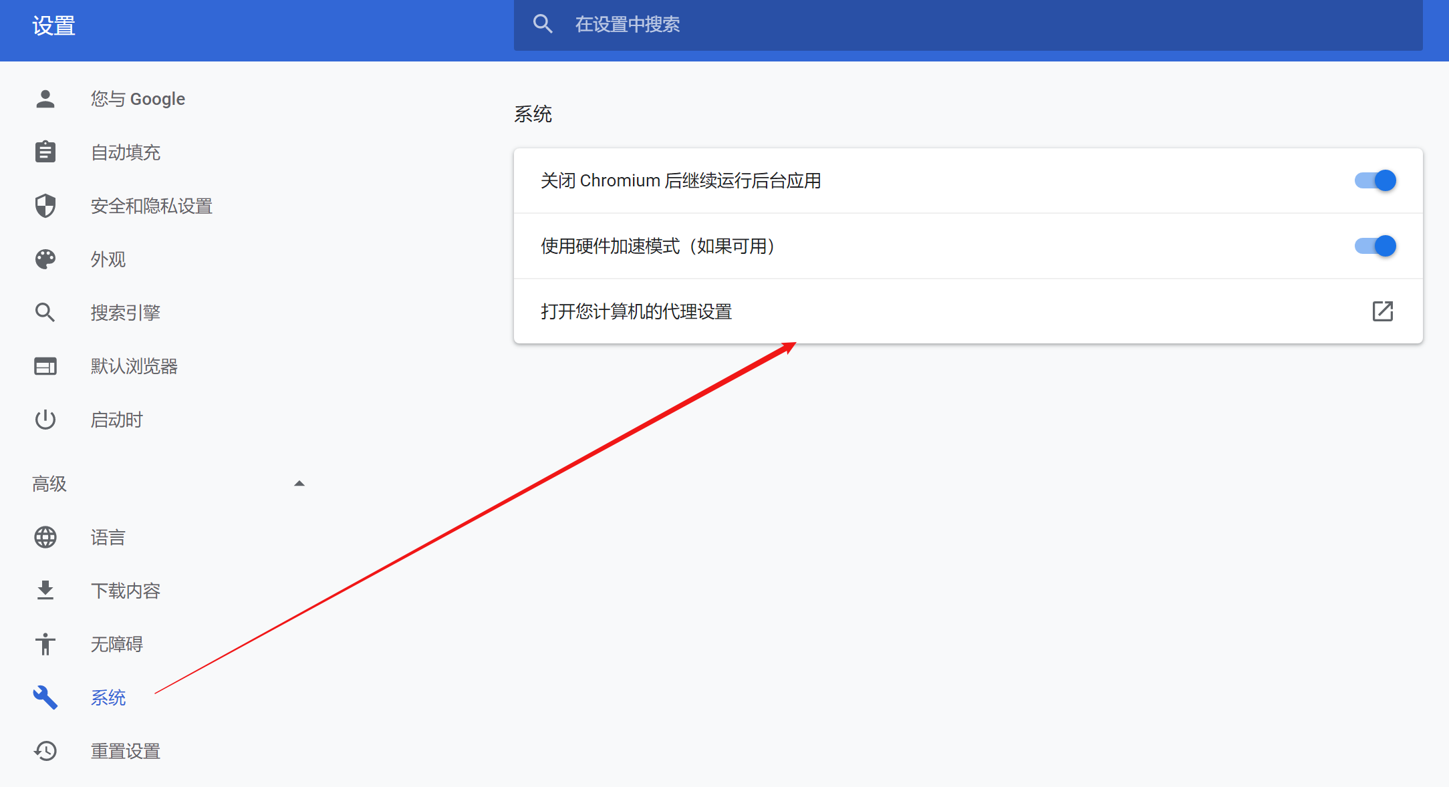Screen dimensions: 1449x787
Task: Go to 无障碍 settings
Action: coord(117,644)
